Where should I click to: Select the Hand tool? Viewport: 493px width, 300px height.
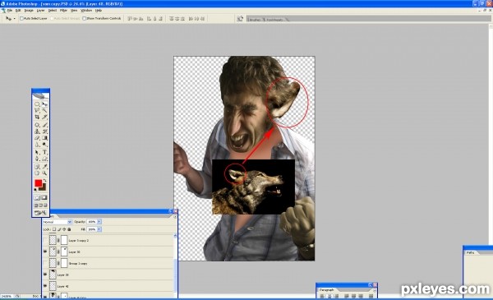click(x=37, y=173)
